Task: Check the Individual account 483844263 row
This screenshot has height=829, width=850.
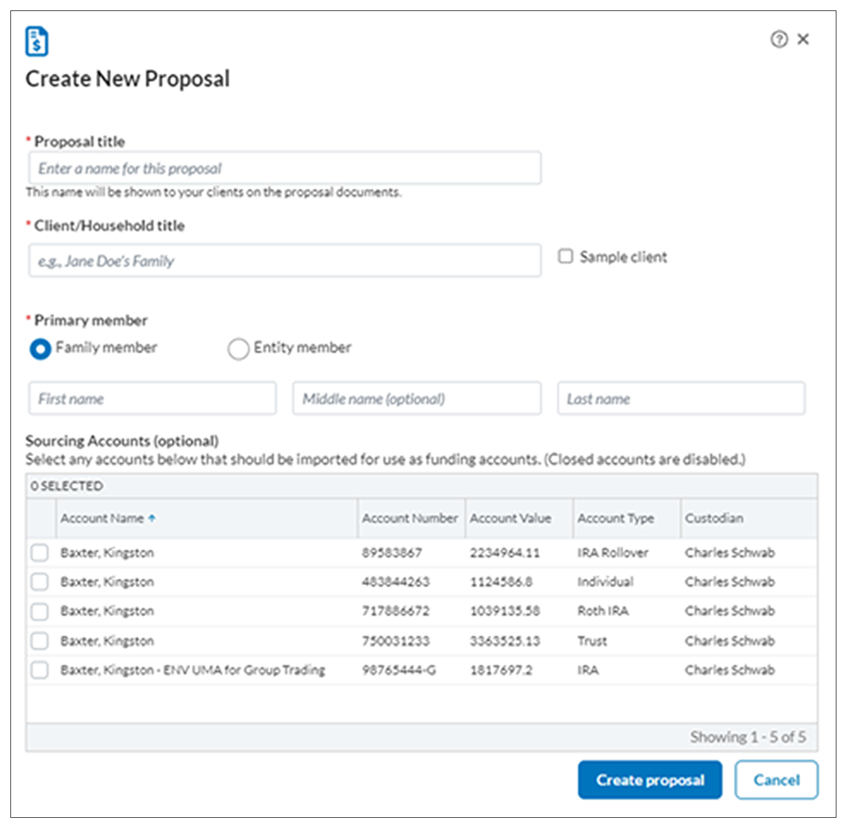Action: pos(40,582)
